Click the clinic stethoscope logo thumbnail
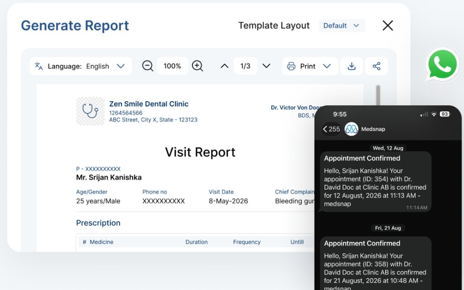The height and width of the screenshot is (290, 464). pos(90,111)
